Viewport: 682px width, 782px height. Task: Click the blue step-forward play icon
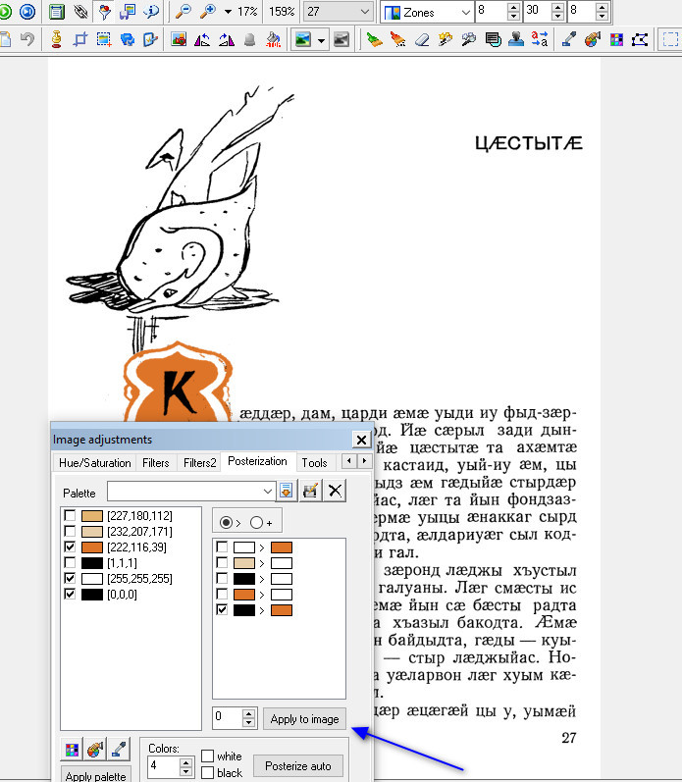tap(27, 11)
